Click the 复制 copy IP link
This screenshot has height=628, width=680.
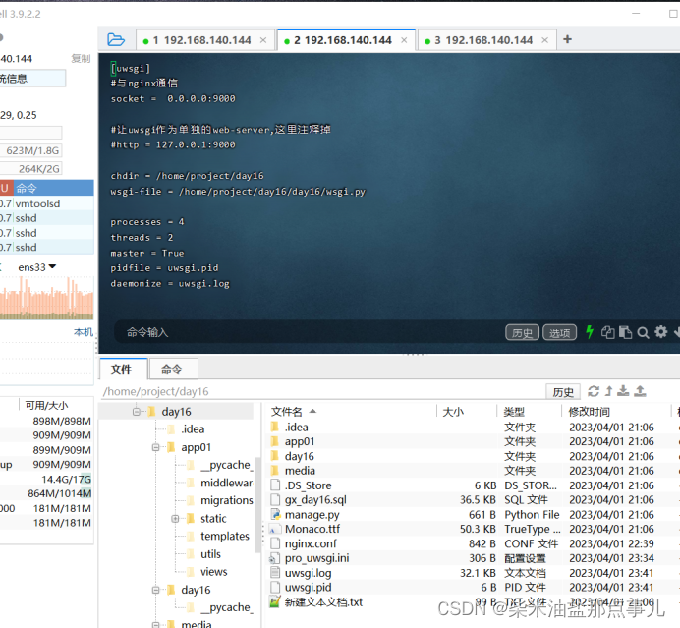click(81, 59)
